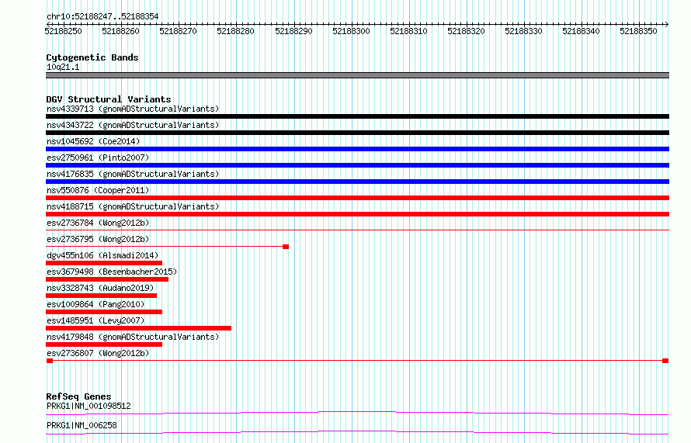This screenshot has height=443, width=691.
Task: Click the DGV Structural Variants track title
Action: [x=109, y=99]
